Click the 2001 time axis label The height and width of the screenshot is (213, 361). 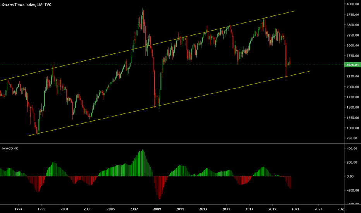(64, 209)
